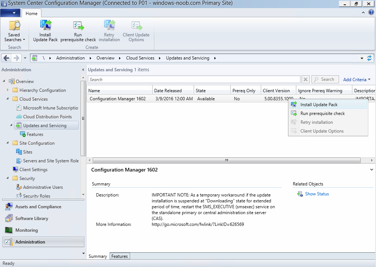Select Overview in the Administration tree

(25, 82)
